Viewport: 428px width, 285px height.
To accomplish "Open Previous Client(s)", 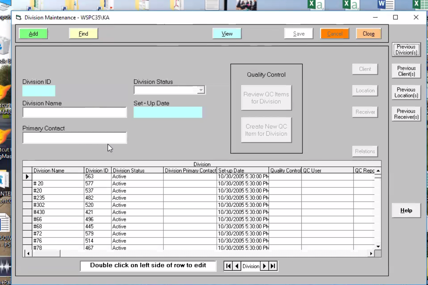I will click(x=406, y=71).
